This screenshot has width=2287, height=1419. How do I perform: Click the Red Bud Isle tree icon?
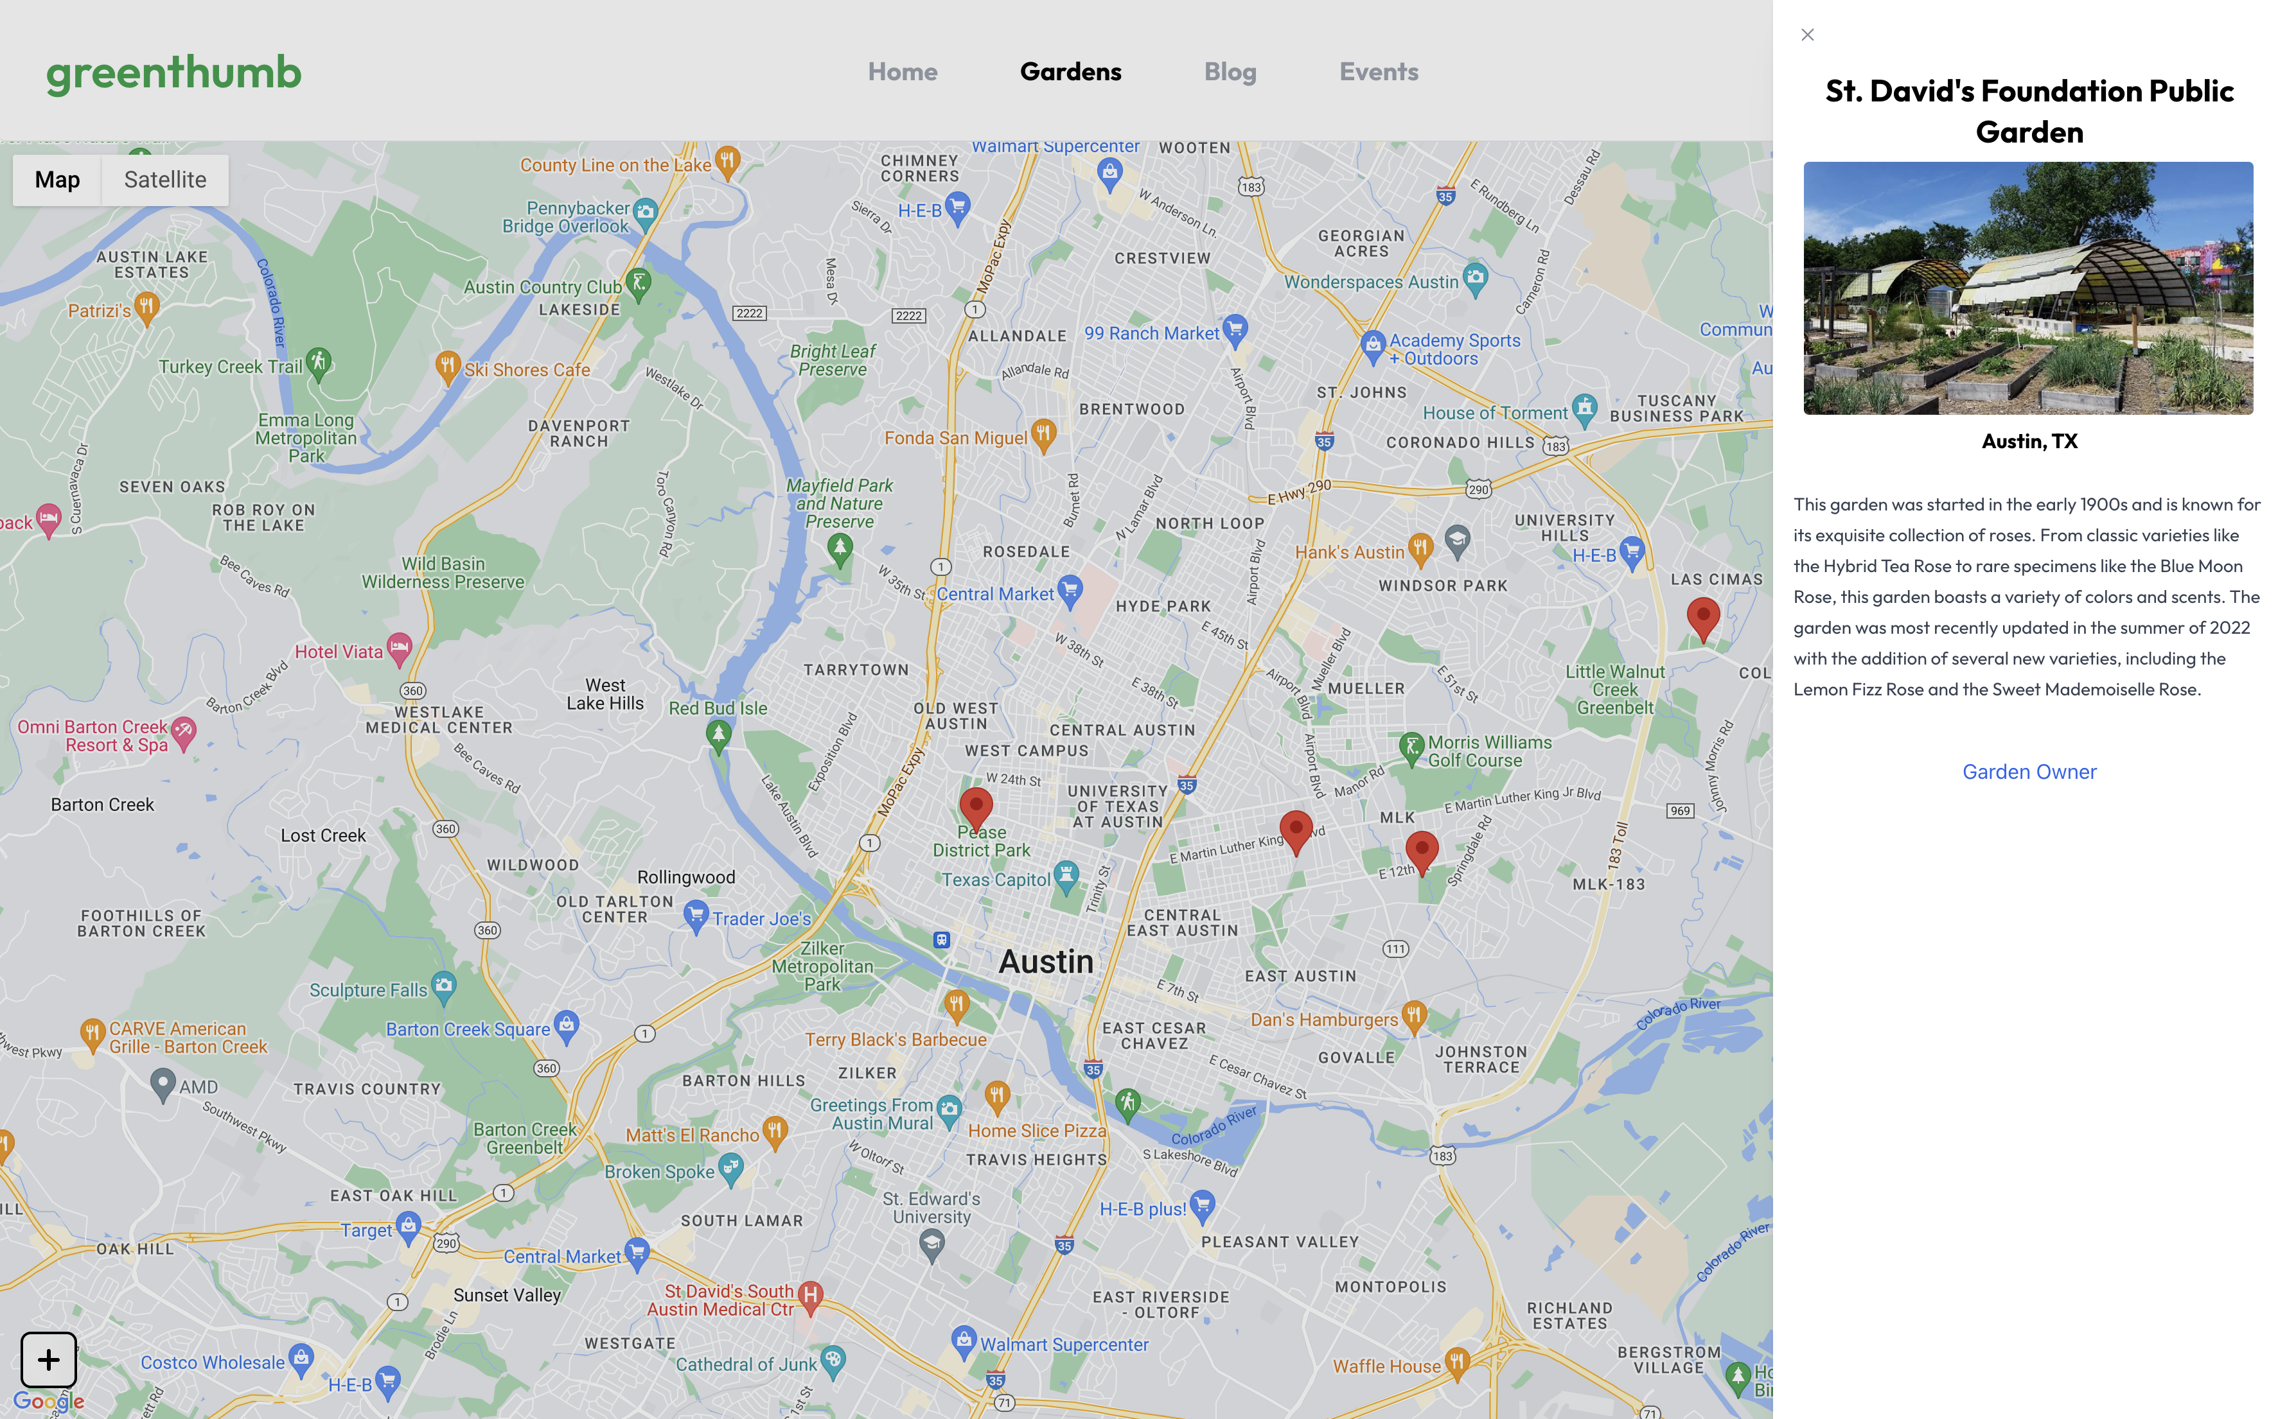[x=719, y=736]
